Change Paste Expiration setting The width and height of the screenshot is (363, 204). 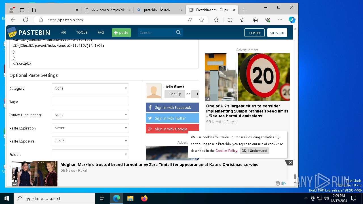point(90,128)
